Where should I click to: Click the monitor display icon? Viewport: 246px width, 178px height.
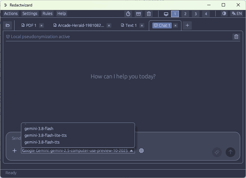click(x=166, y=14)
